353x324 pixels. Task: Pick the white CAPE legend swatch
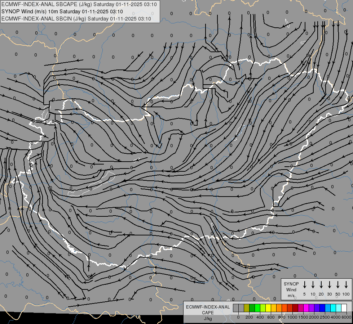pos(344,308)
